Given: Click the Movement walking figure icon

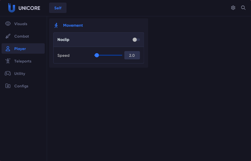Looking at the screenshot, I should pyautogui.click(x=56, y=25).
